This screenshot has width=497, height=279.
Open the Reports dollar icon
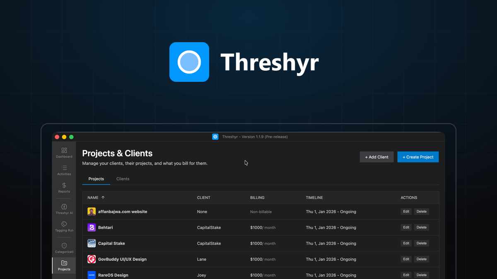click(x=64, y=185)
